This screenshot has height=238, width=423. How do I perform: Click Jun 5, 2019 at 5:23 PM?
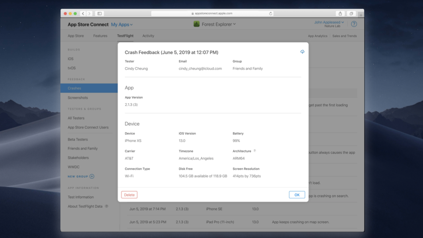pos(147,222)
